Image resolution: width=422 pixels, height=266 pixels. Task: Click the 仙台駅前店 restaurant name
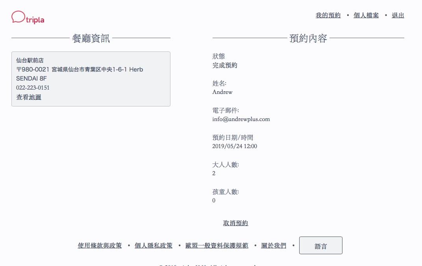pyautogui.click(x=30, y=60)
